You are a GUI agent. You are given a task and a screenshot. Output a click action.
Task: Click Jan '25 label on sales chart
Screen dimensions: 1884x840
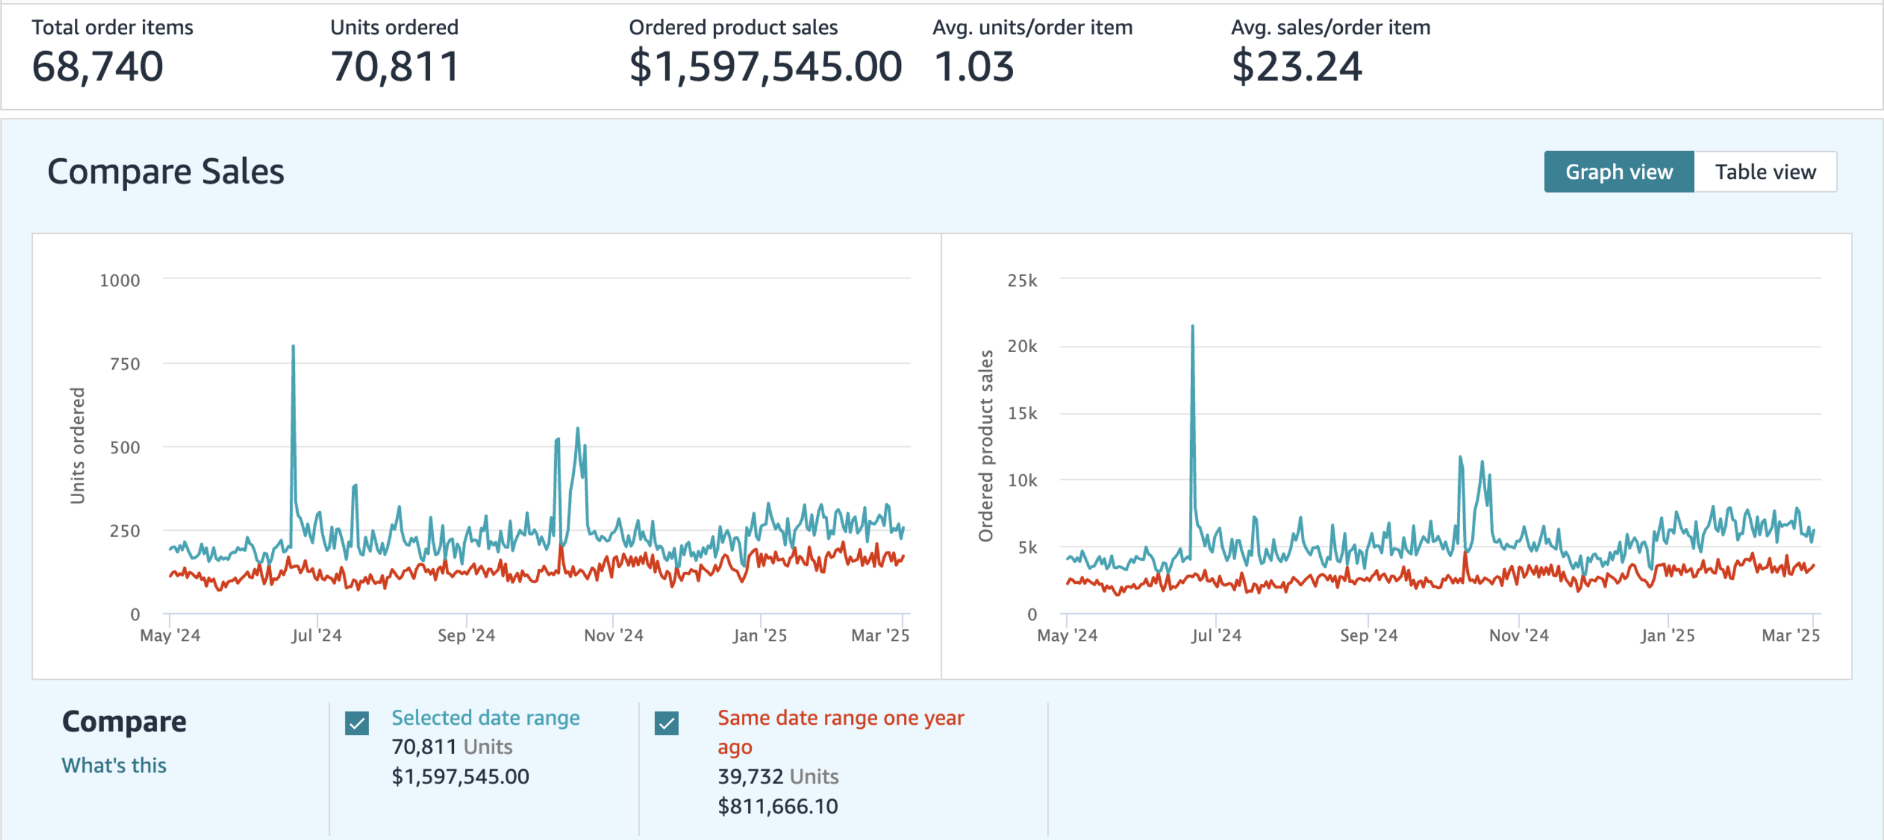coord(1667,636)
